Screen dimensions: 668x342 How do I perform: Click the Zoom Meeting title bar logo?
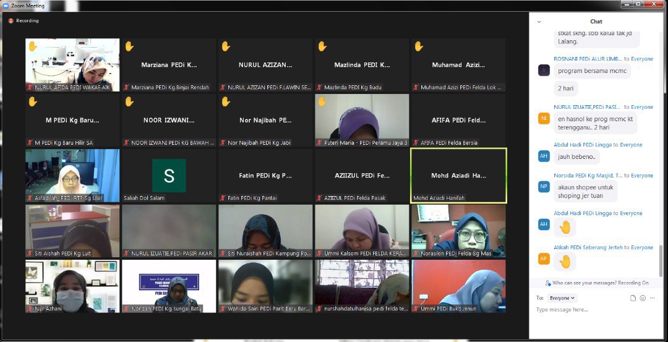[x=6, y=5]
